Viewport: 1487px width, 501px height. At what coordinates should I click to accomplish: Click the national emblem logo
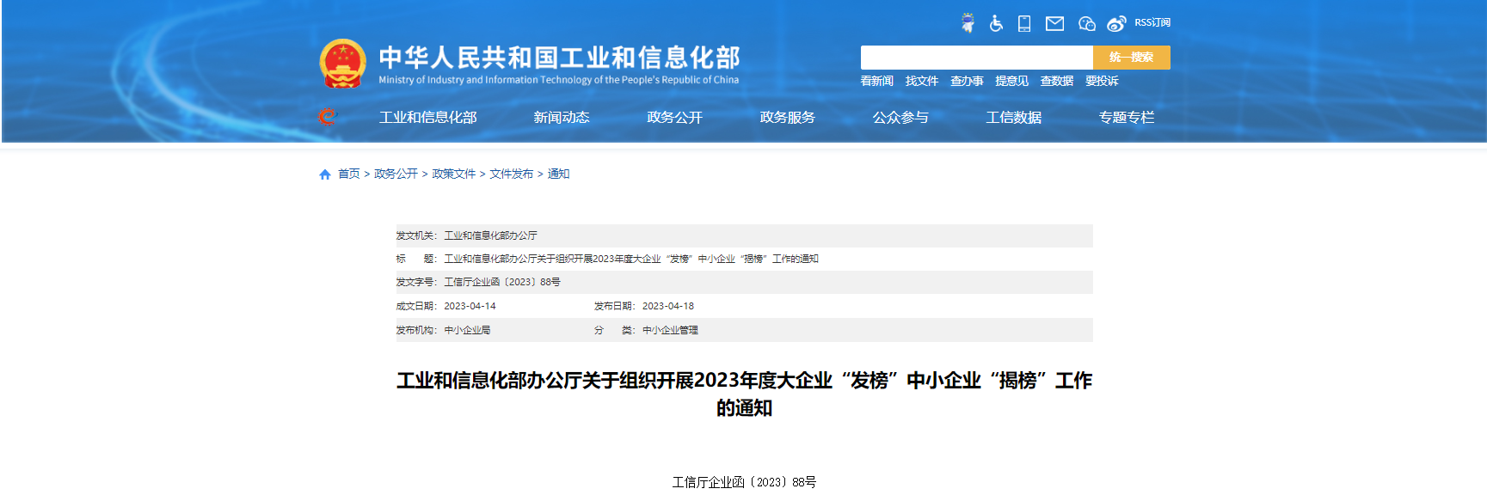tap(343, 64)
